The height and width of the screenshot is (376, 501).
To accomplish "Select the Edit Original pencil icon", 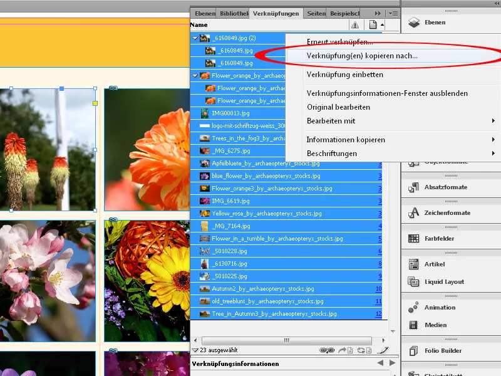I will pos(382,350).
